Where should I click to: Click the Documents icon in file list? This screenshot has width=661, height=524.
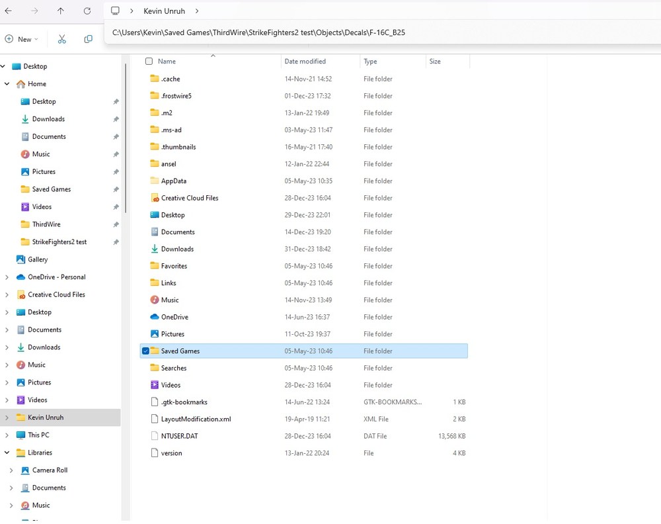pyautogui.click(x=155, y=232)
